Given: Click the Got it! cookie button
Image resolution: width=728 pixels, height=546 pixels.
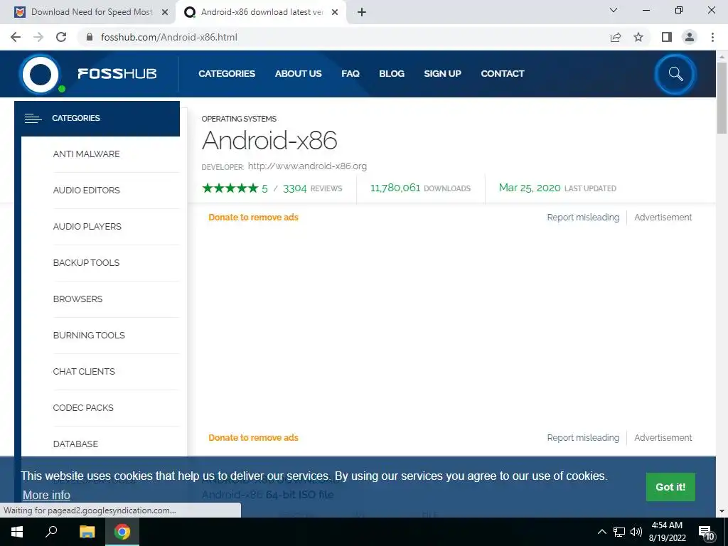Looking at the screenshot, I should click(x=670, y=487).
